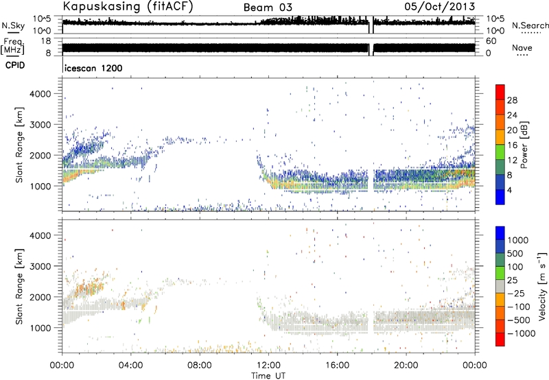Click the date '05/Oct/2013'
This screenshot has width=549, height=380.
point(440,7)
